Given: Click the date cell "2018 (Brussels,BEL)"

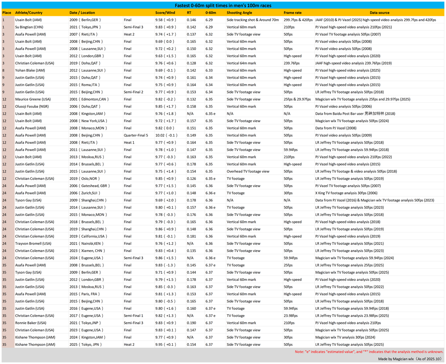Looking at the screenshot, I should 87,222.
